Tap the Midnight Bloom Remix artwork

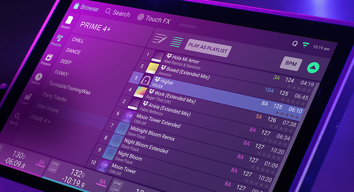(122, 128)
